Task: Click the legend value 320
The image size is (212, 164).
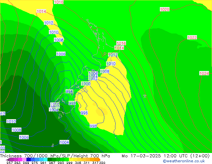Action: pyautogui.click(x=102, y=163)
